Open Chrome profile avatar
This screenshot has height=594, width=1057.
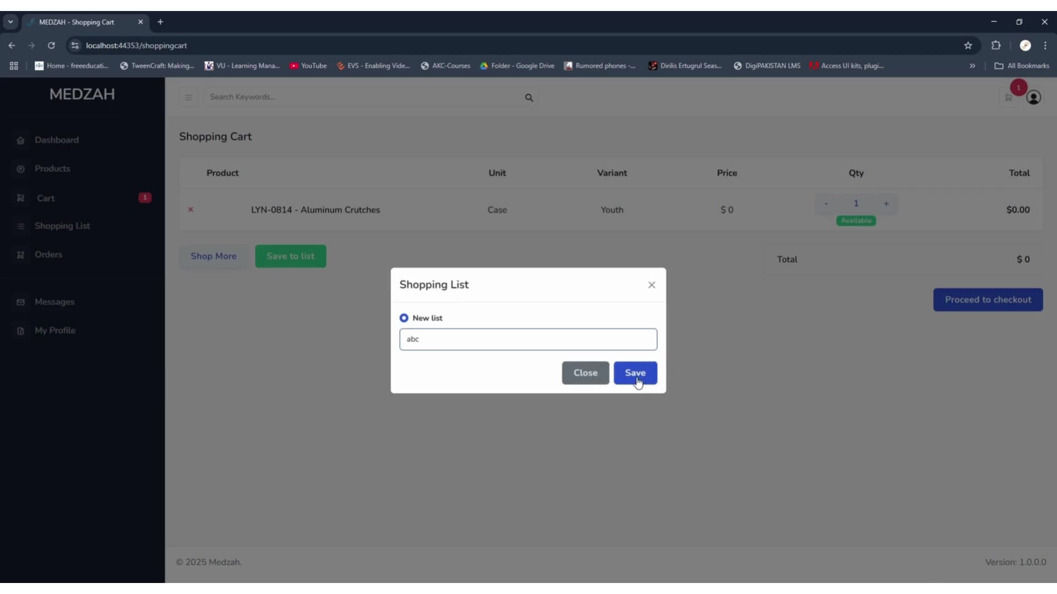(1025, 46)
